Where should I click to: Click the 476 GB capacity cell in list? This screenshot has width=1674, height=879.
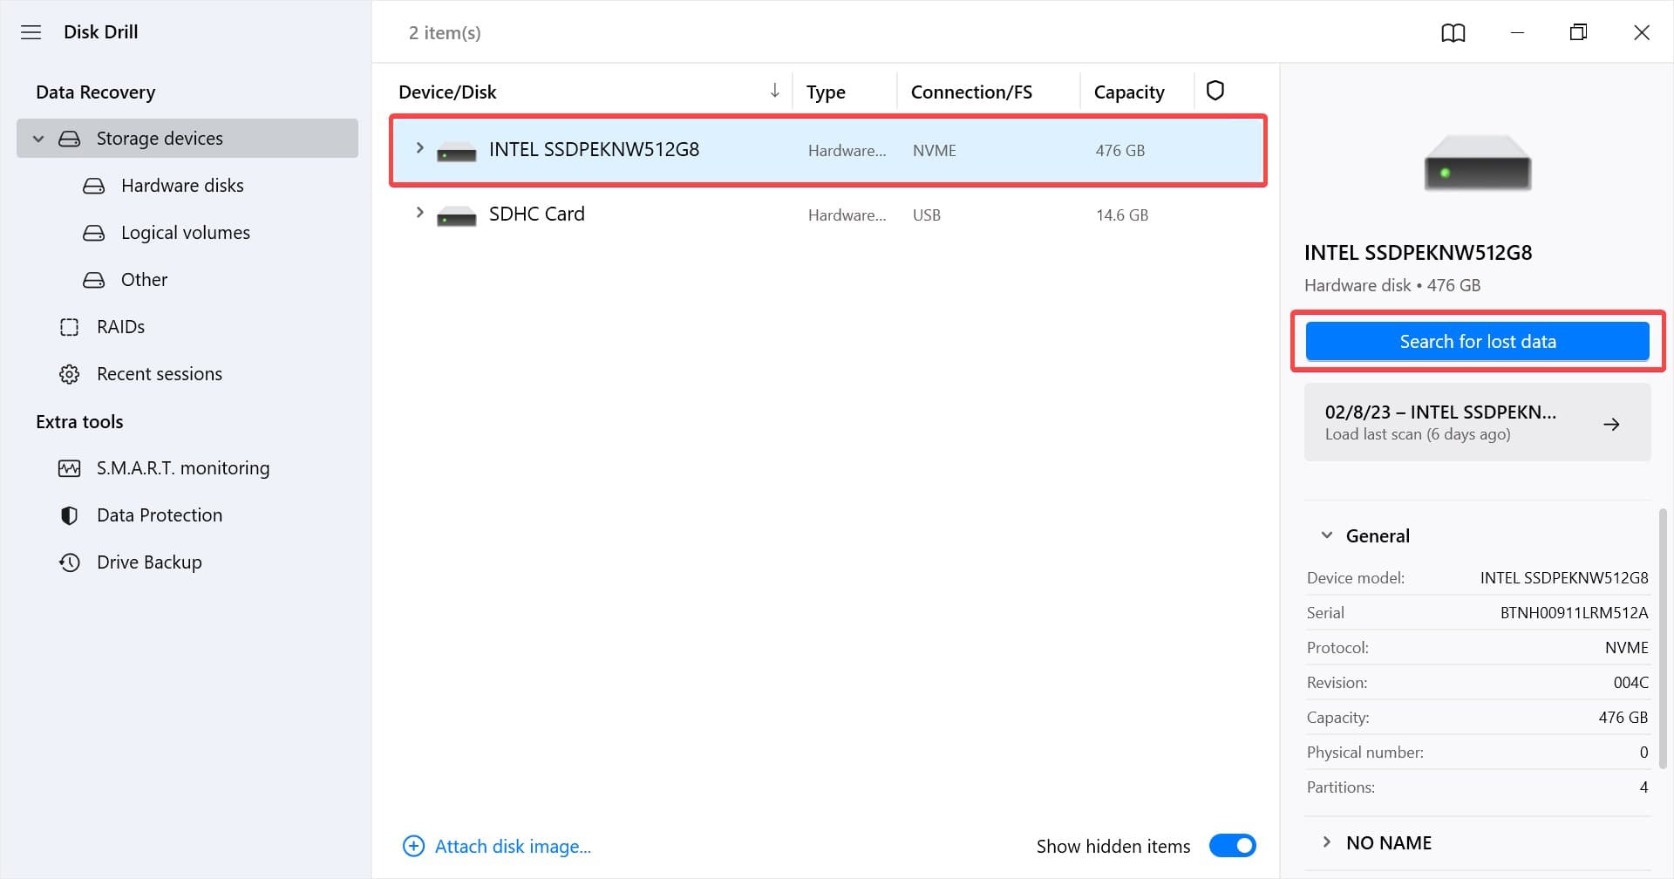tap(1120, 151)
